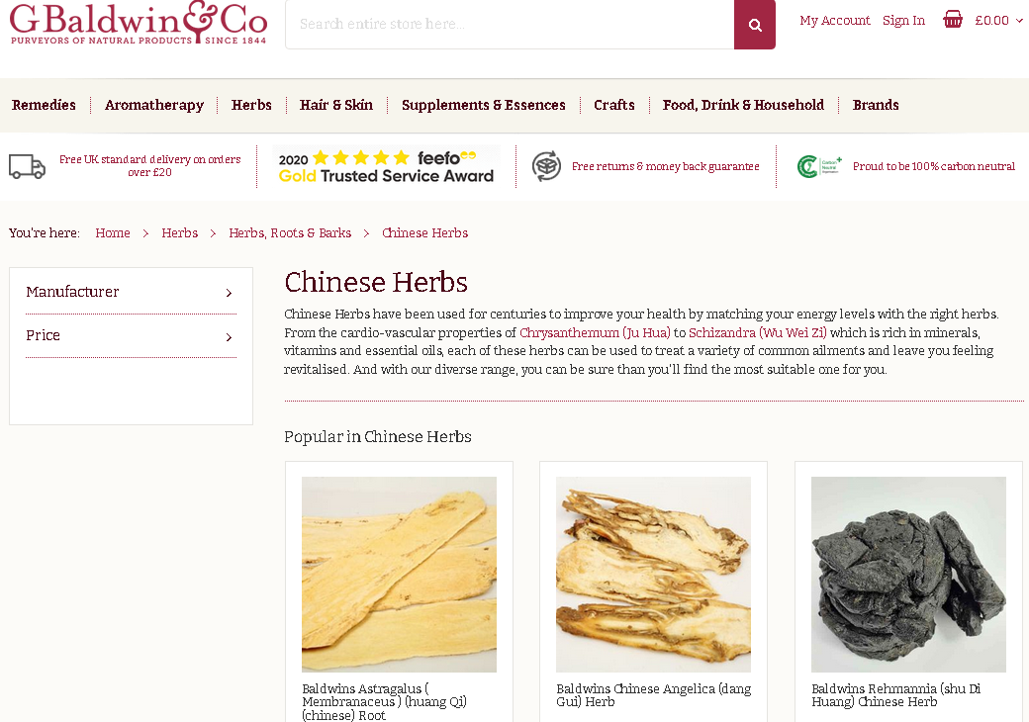Open the Aromatherapy menu

tap(154, 105)
